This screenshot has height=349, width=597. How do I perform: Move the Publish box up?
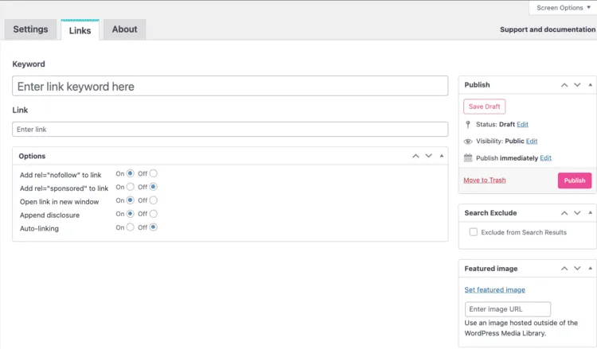coord(564,85)
